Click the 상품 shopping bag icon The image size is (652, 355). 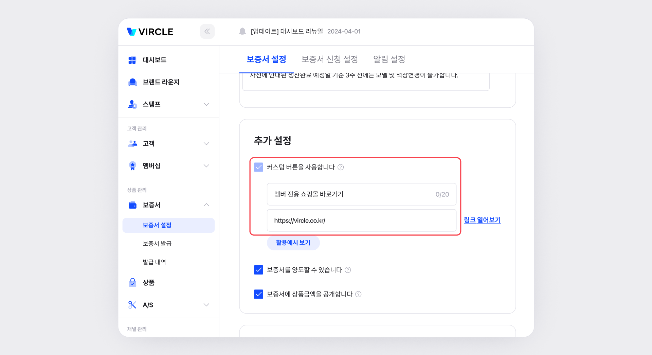pos(132,283)
